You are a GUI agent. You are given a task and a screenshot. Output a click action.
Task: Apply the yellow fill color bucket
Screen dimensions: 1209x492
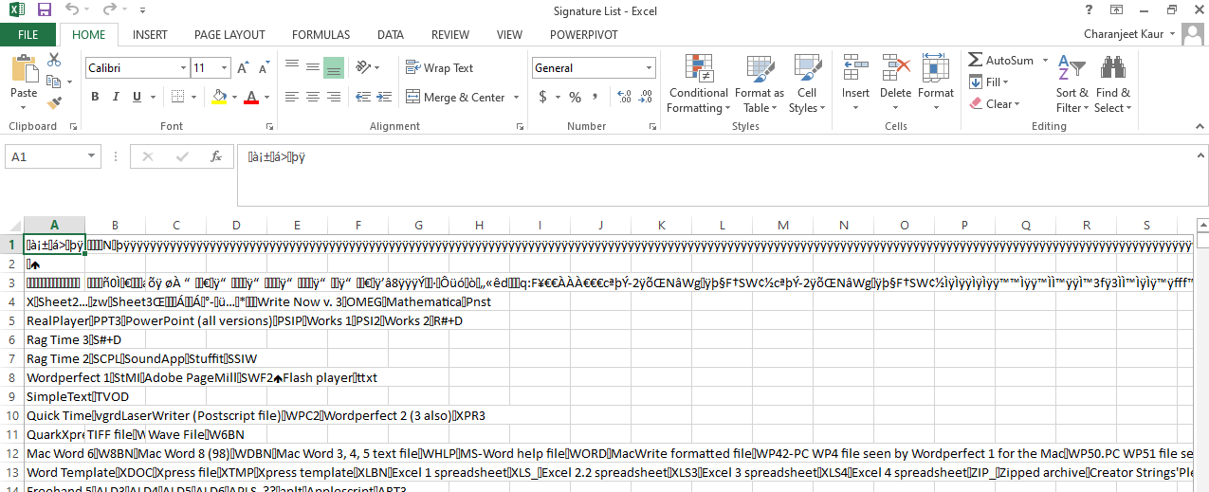pos(220,97)
